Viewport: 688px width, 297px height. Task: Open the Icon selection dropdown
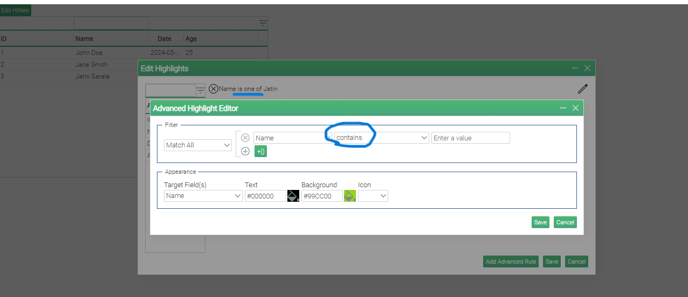point(373,196)
